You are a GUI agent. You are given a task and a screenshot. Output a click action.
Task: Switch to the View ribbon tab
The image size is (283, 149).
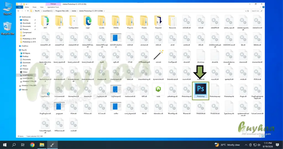click(x=42, y=7)
